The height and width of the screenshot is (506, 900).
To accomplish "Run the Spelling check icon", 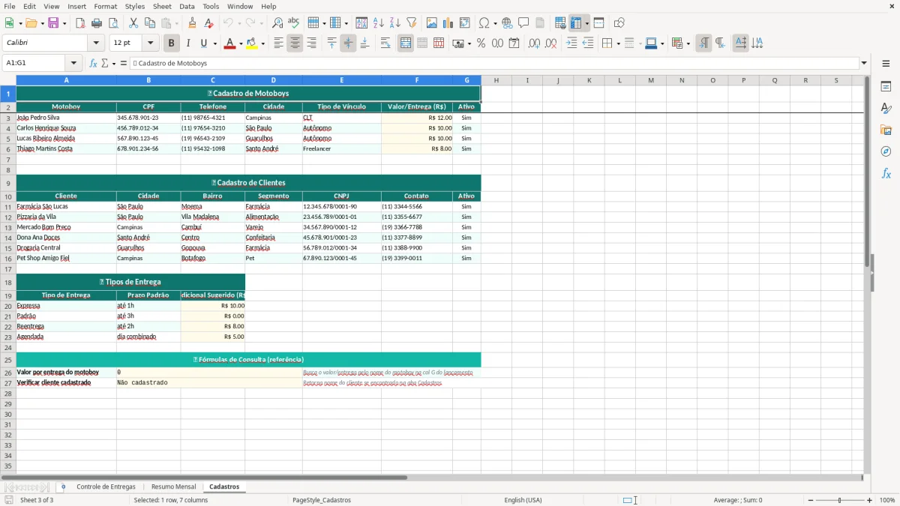I will coord(293,23).
